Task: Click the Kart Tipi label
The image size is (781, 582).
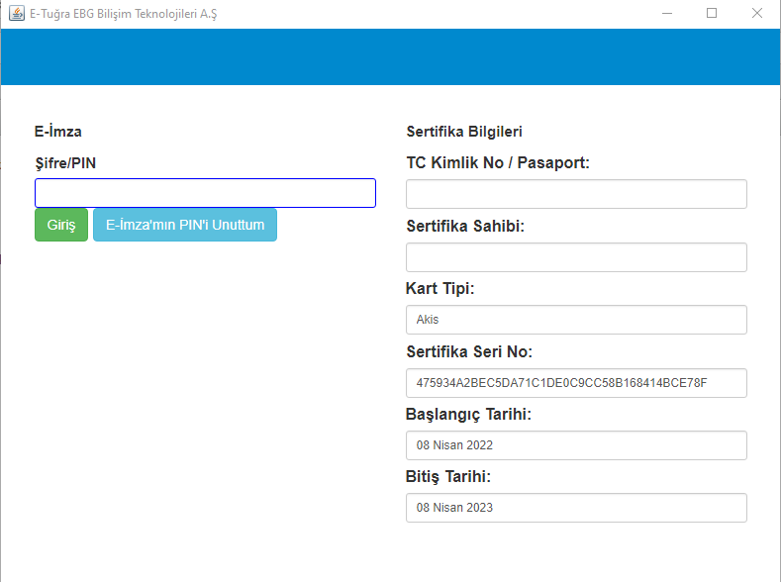Action: [439, 288]
